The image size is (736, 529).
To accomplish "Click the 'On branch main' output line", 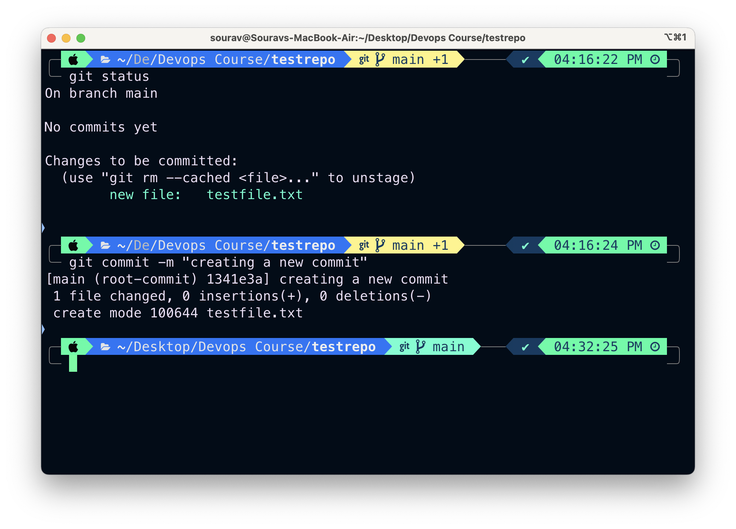I will click(x=101, y=93).
